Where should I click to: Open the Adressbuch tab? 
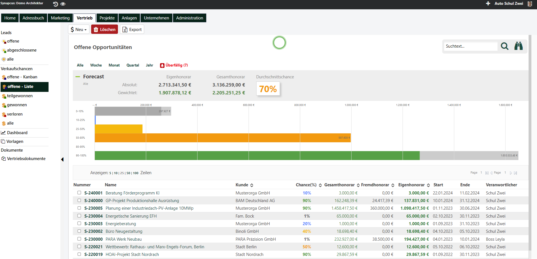[x=33, y=18]
